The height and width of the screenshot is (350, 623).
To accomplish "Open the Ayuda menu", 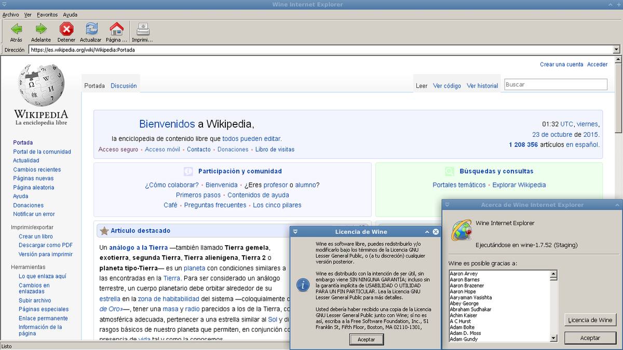I will [x=70, y=15].
